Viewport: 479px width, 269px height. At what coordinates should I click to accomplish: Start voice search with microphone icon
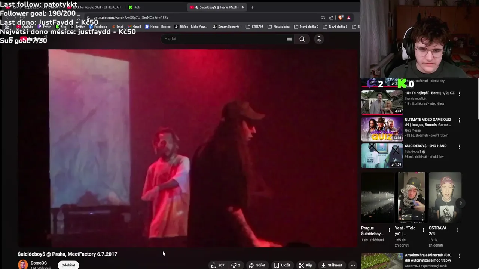319,39
